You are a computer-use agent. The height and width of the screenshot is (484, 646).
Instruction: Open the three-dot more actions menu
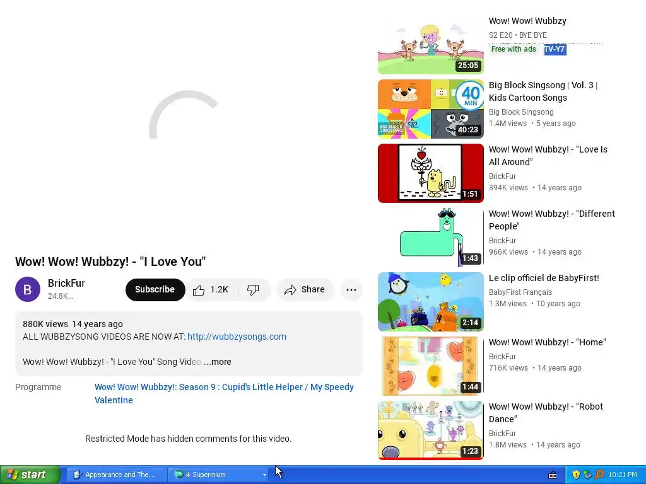point(351,290)
